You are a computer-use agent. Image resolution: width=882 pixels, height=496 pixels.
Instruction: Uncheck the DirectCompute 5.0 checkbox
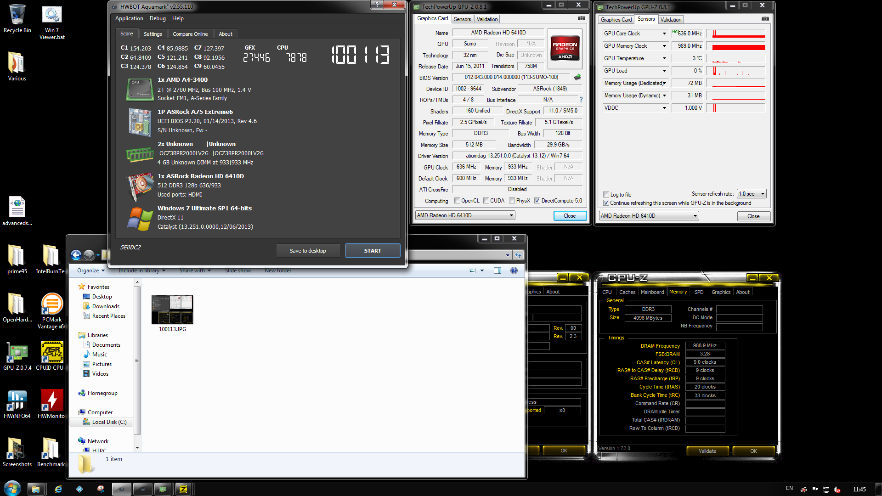coord(537,201)
